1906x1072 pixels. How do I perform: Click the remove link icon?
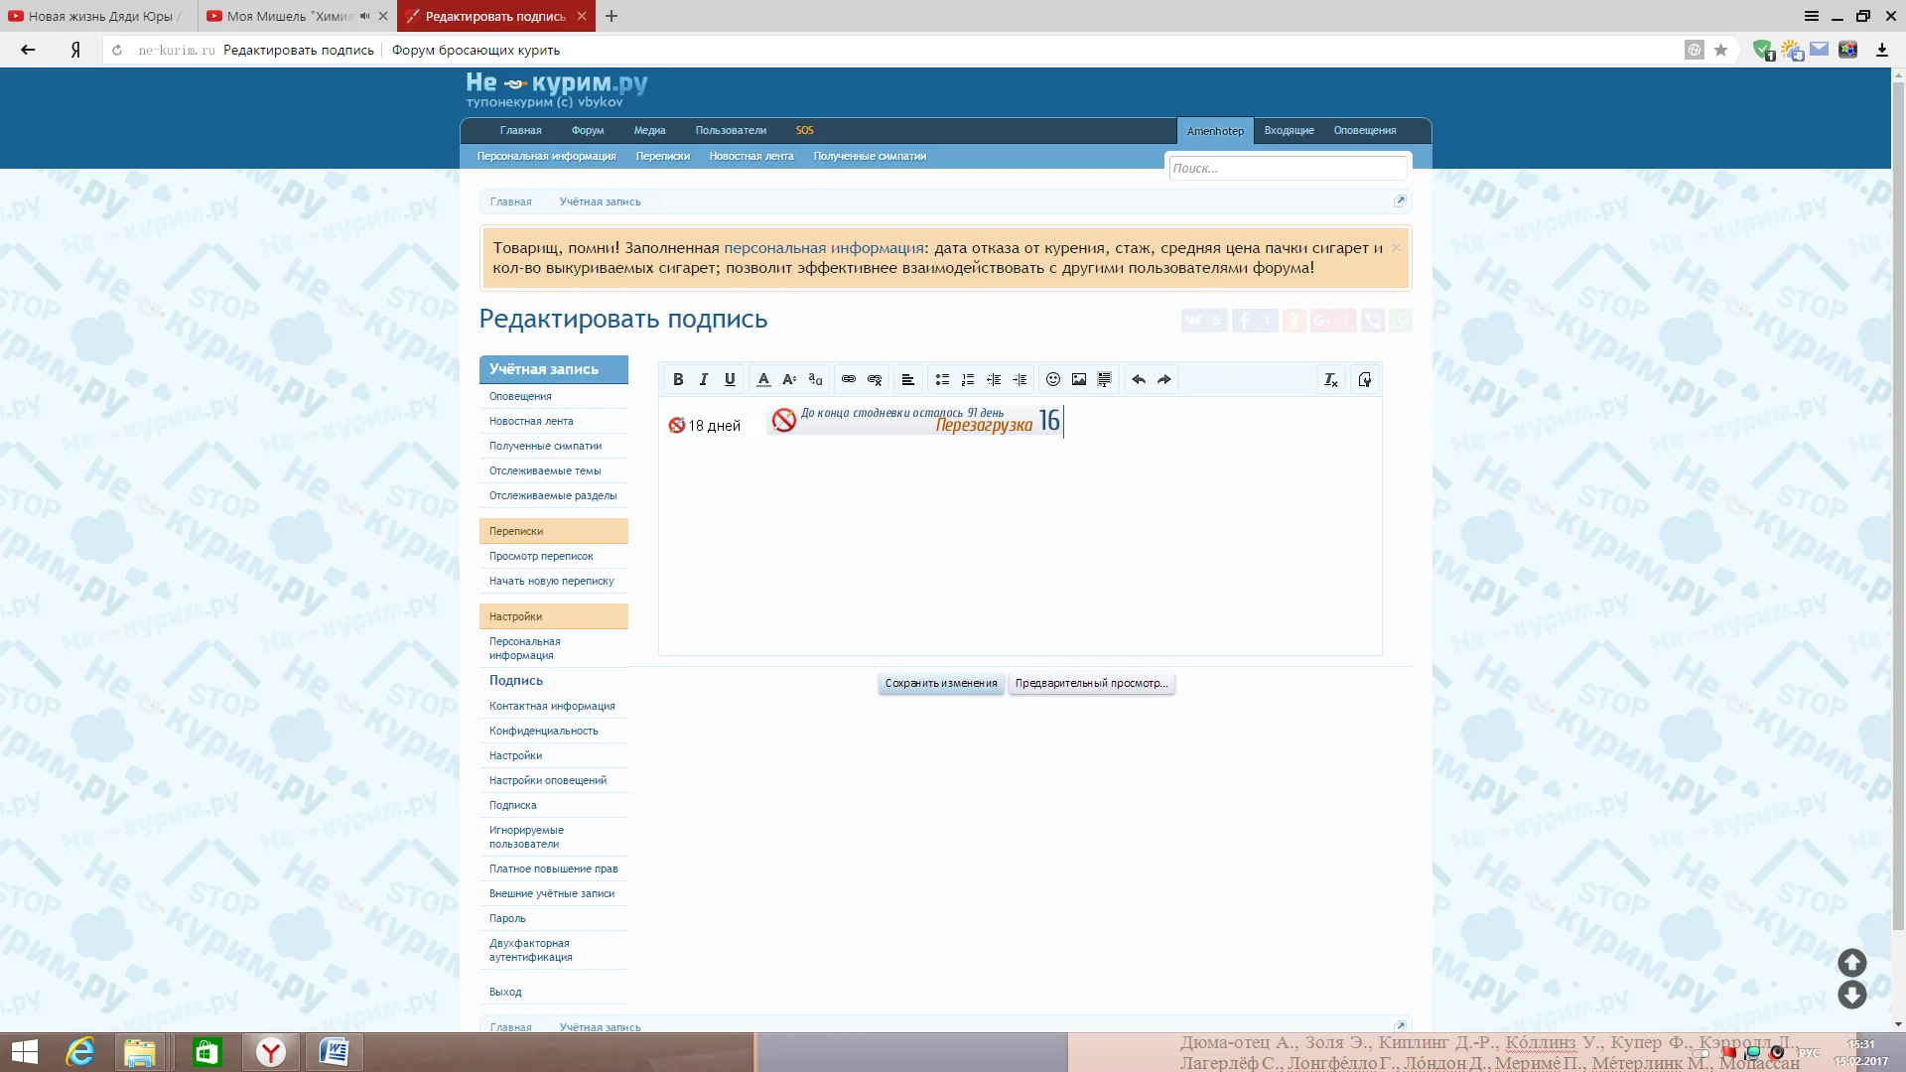pyautogui.click(x=875, y=379)
